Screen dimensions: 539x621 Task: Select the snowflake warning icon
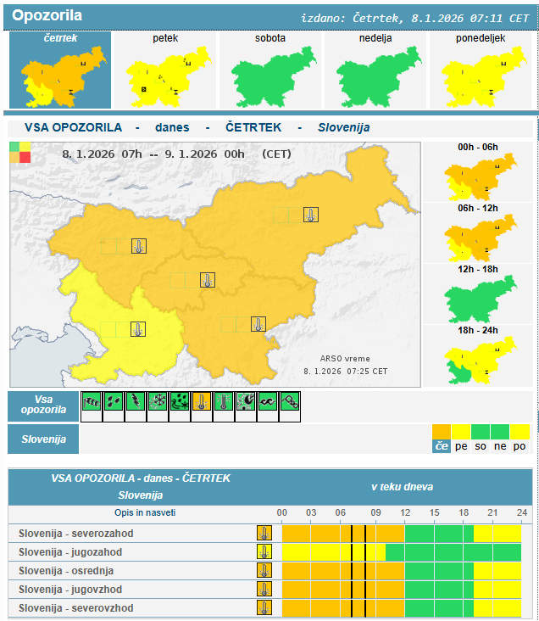coord(158,401)
